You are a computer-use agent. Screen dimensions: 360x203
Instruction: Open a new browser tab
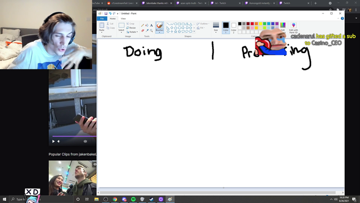coord(316,3)
